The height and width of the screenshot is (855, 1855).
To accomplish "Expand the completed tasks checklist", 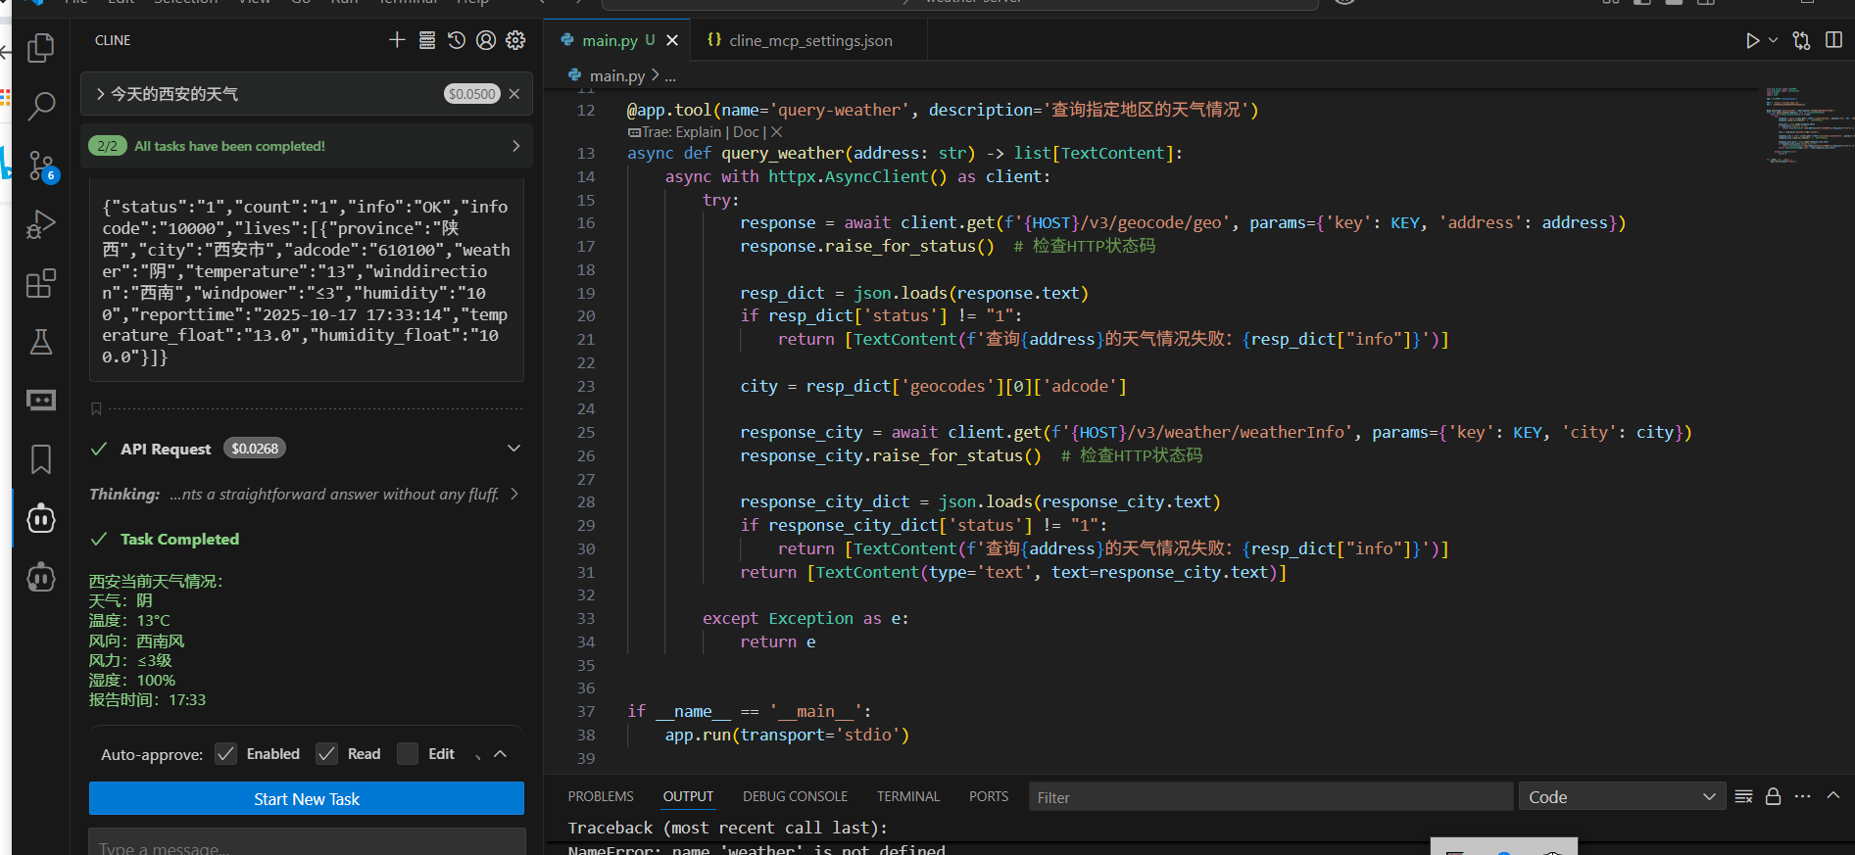I will [x=516, y=146].
